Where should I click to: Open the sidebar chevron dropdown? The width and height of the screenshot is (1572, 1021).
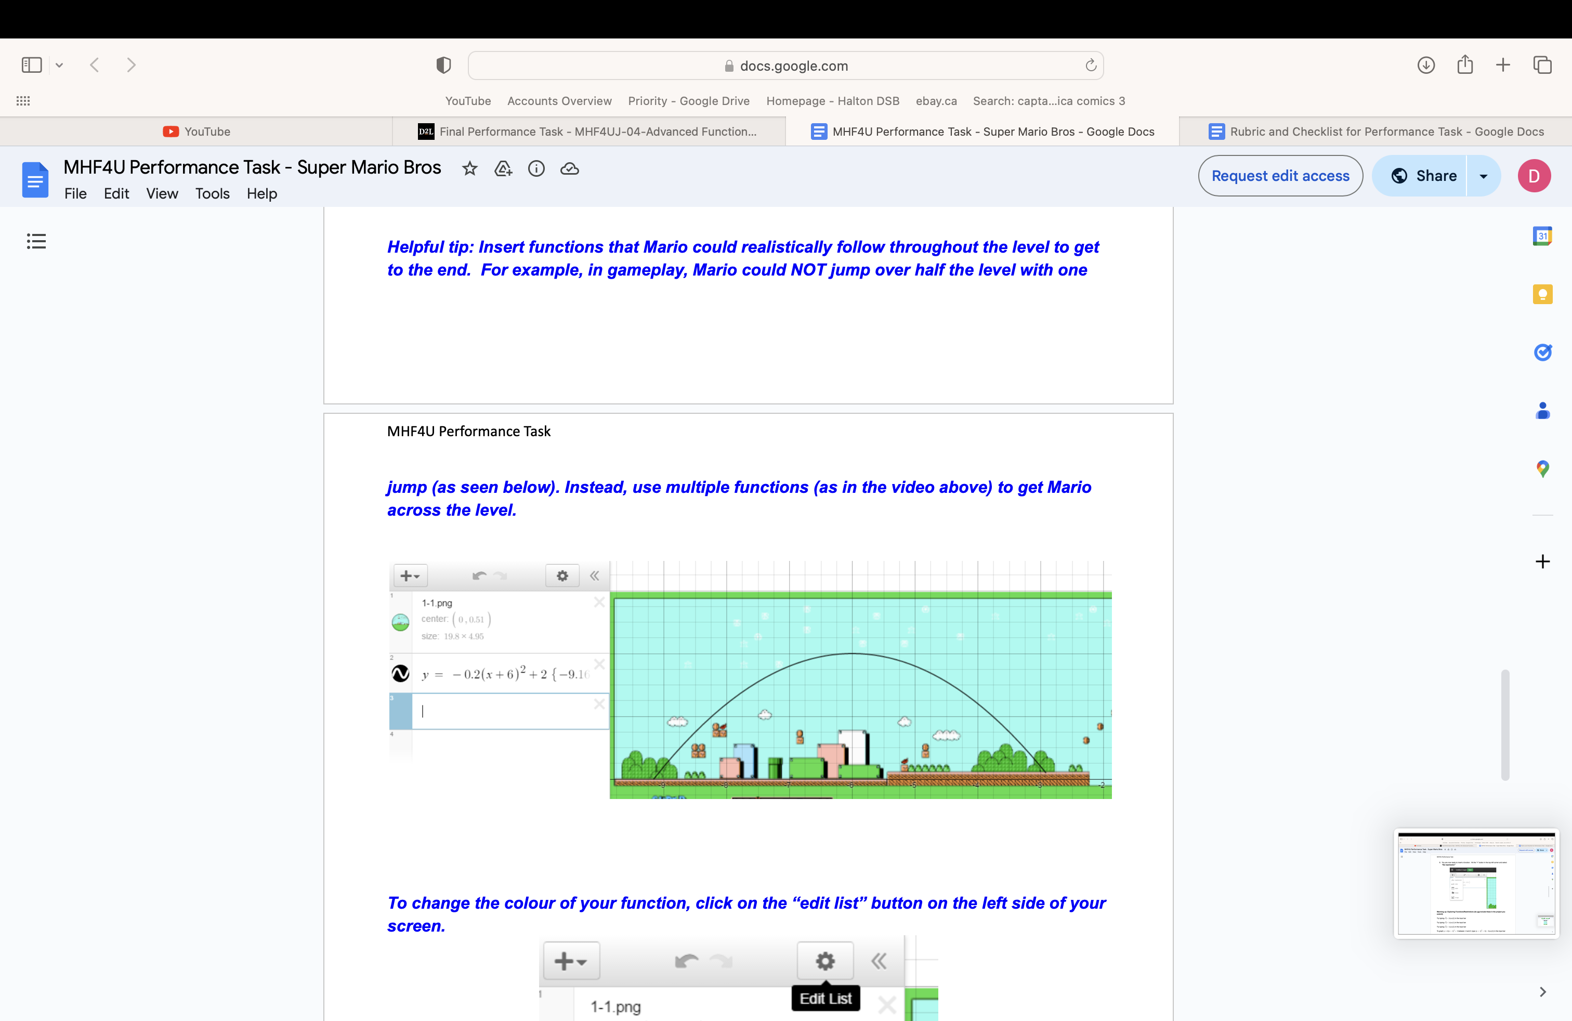tap(60, 64)
